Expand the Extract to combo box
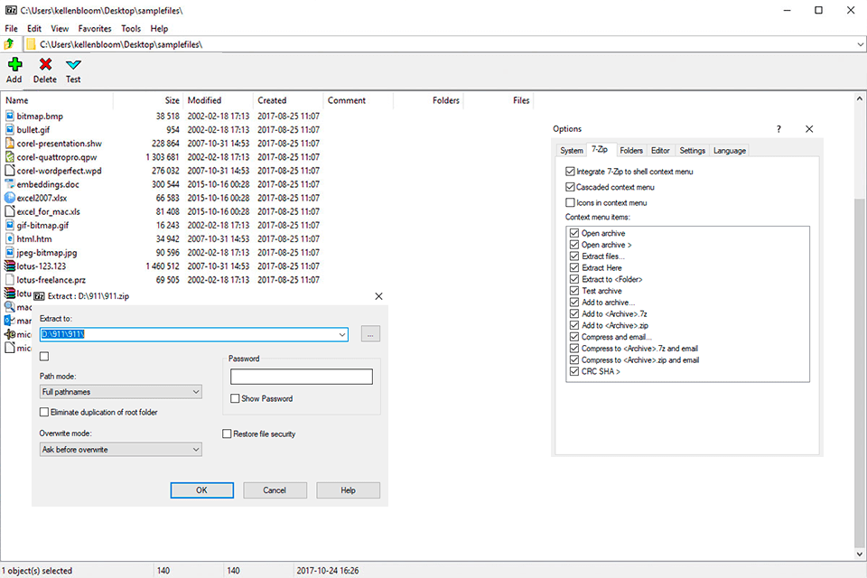The height and width of the screenshot is (578, 867). (341, 334)
